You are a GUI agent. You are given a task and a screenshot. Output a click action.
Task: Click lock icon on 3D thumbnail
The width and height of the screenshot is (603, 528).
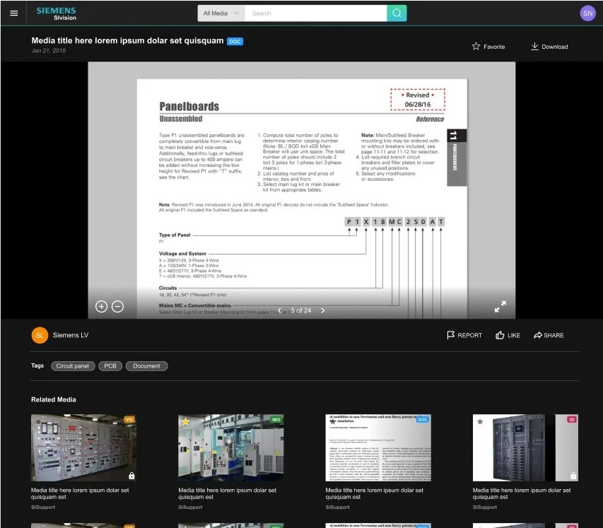[x=573, y=476]
